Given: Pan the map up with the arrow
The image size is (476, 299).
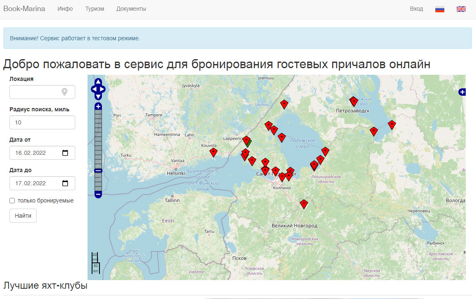Looking at the screenshot, I should [98, 82].
